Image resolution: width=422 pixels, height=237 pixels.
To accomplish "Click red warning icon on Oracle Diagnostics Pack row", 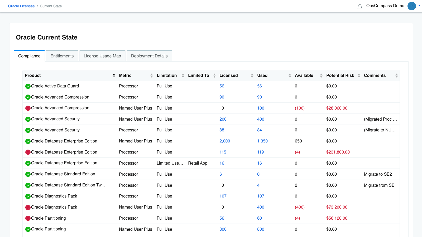I will (x=28, y=207).
